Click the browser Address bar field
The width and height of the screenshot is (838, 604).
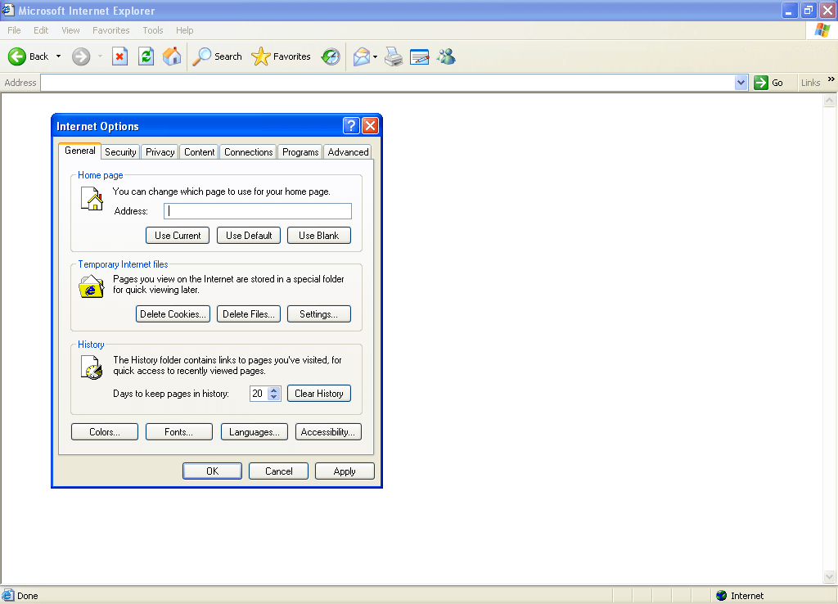pyautogui.click(x=388, y=83)
